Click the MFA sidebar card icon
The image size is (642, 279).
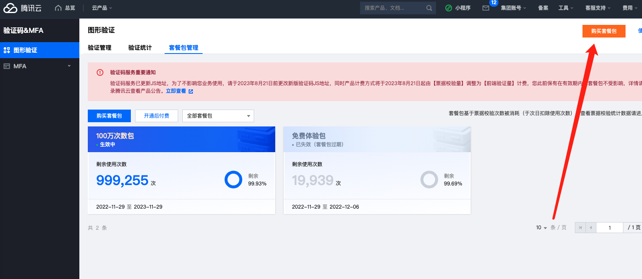(7, 66)
